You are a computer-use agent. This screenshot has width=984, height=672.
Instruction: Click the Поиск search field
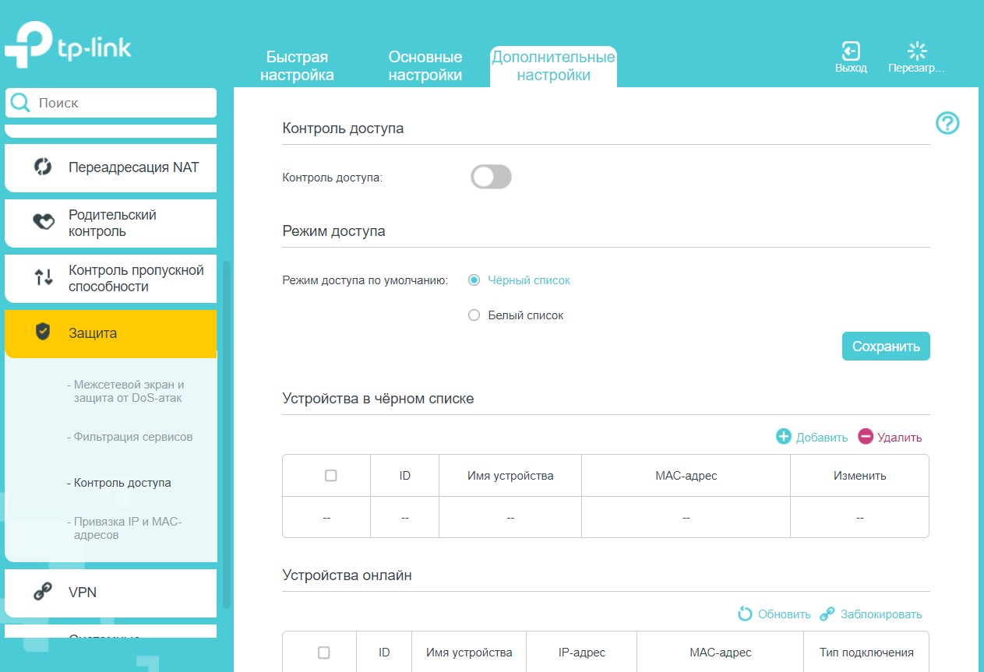[x=117, y=103]
